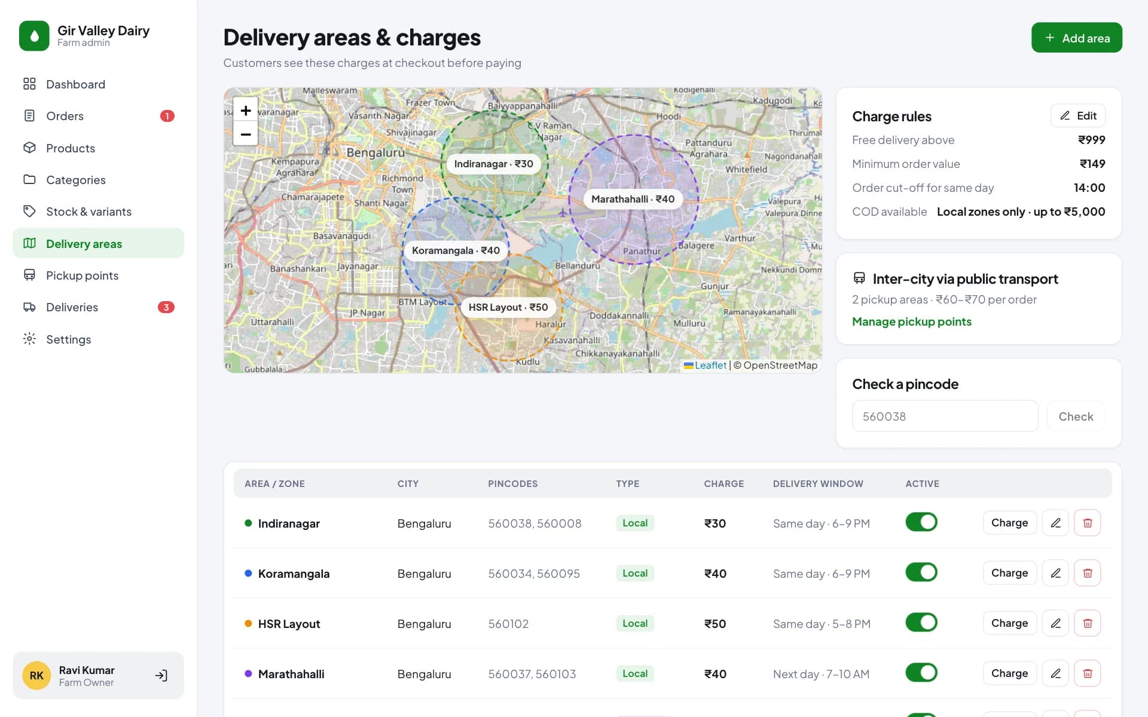
Task: Click the HSR Layout ₹50 map label
Action: pos(508,307)
